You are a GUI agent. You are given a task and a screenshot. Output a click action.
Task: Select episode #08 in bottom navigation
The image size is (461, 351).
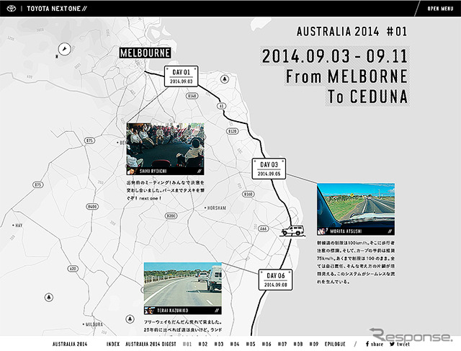point(298,344)
